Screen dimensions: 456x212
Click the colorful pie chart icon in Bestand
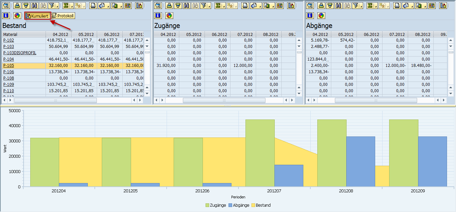(17, 15)
